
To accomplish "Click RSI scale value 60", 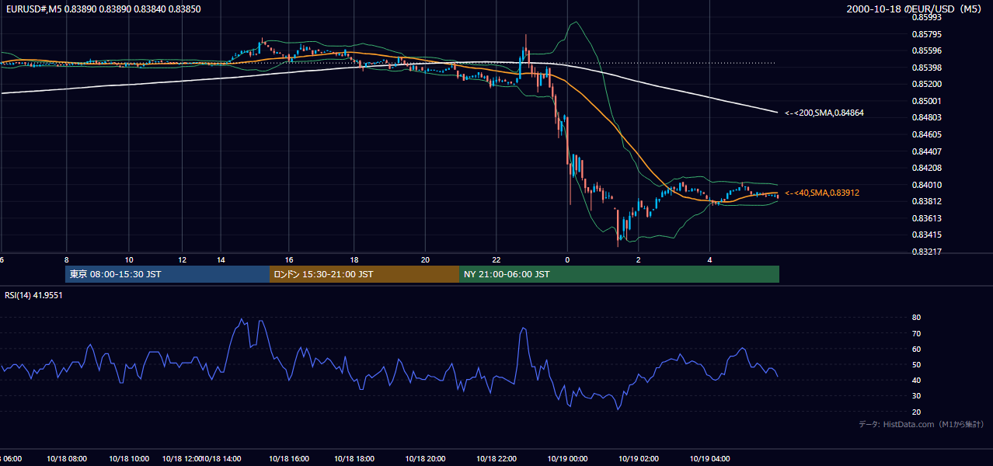I will coord(916,349).
